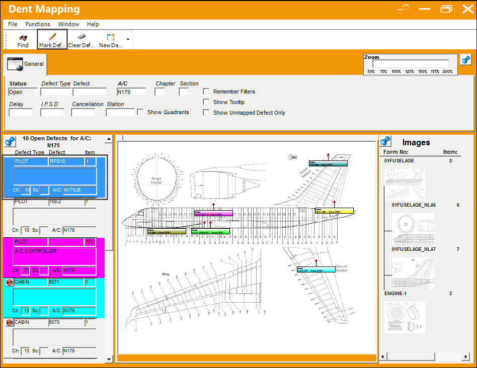Click the 200% zoom label

pyautogui.click(x=447, y=71)
